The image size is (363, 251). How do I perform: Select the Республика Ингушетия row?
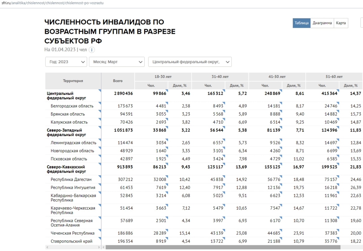click(x=204, y=187)
